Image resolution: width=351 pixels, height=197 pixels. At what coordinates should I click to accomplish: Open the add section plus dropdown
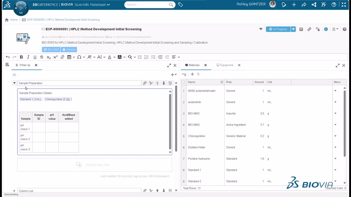tap(174, 74)
